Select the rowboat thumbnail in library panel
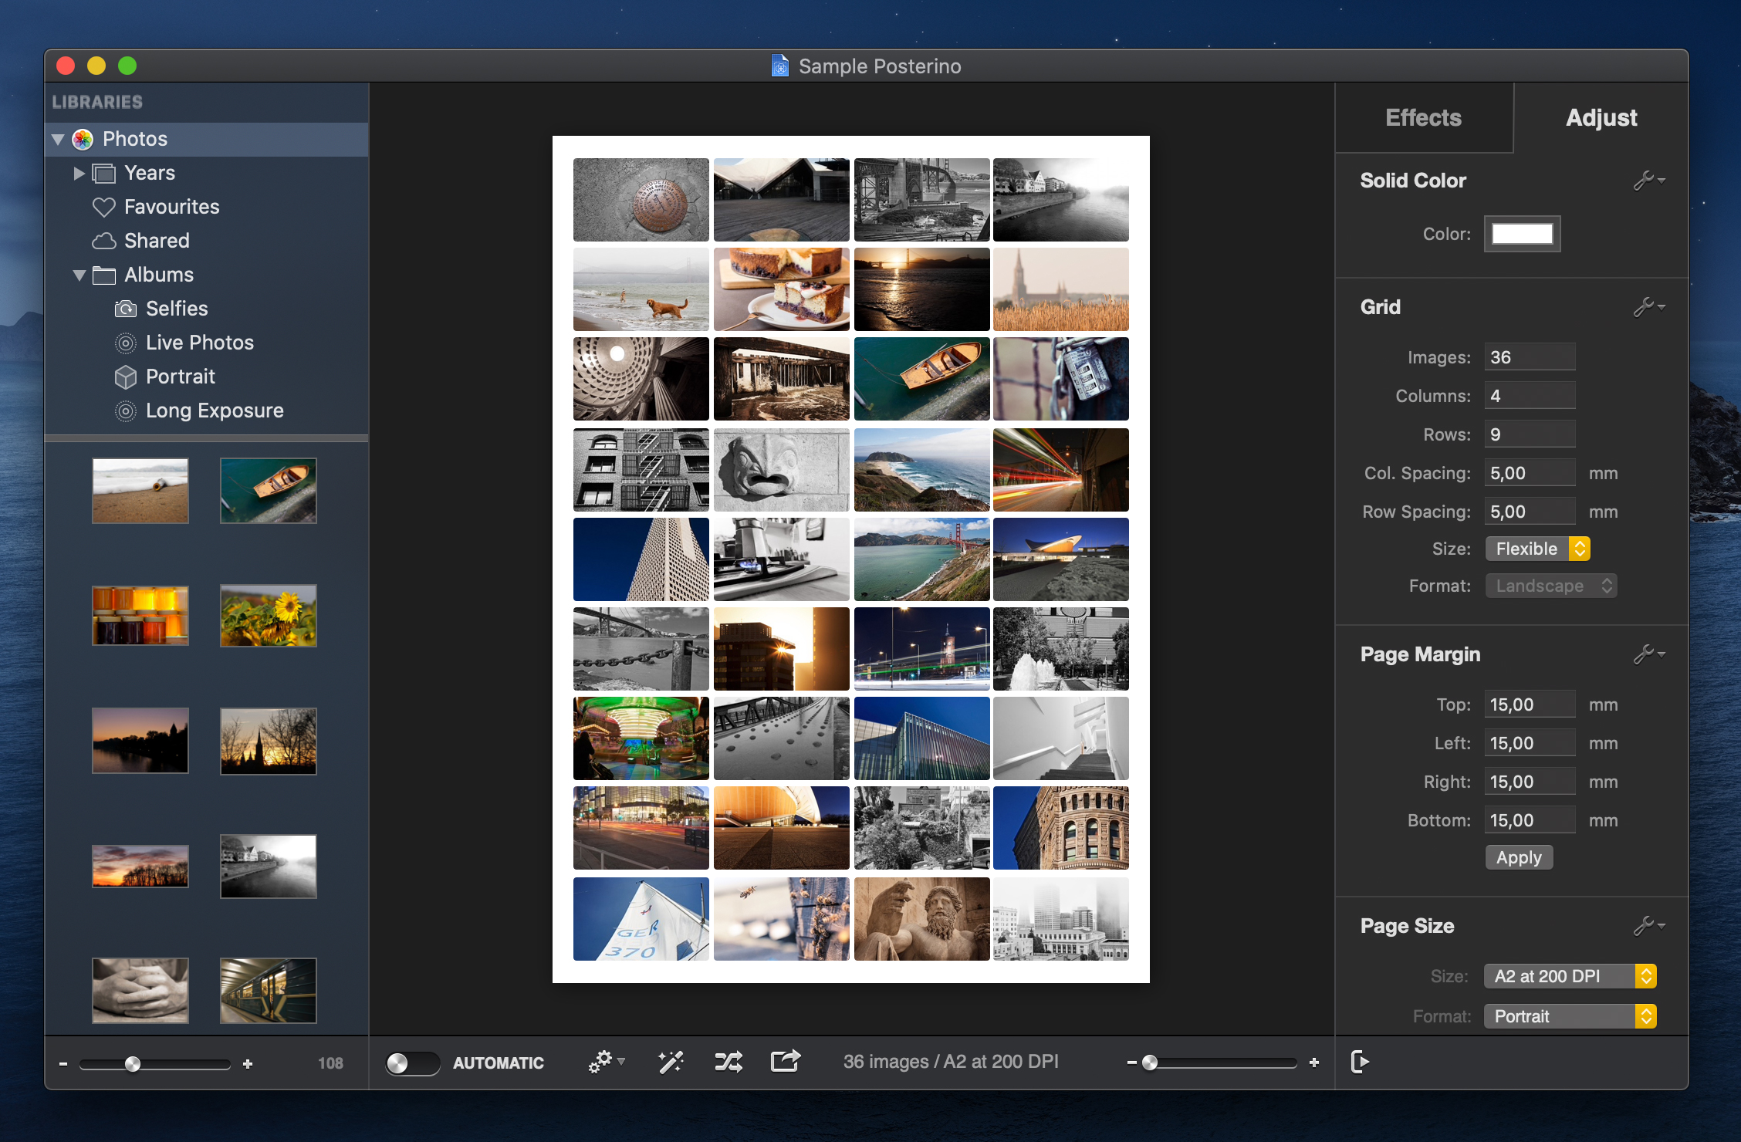Screen dimensions: 1741x1142 (269, 491)
